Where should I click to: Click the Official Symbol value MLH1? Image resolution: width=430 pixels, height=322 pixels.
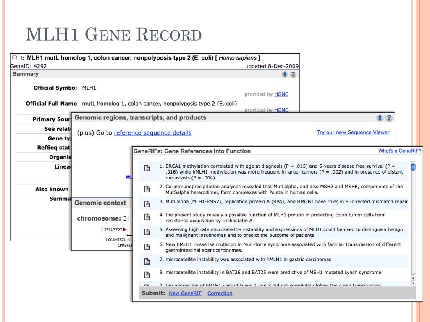pyautogui.click(x=89, y=88)
